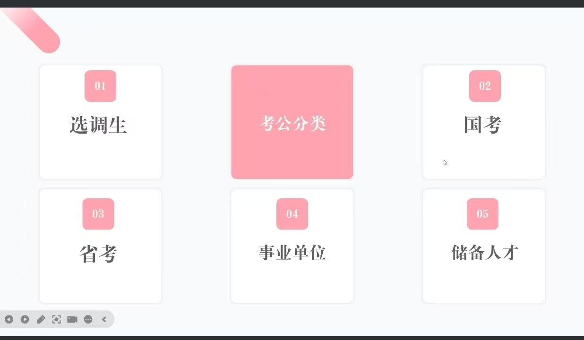Select the 选调生 card title

pyautogui.click(x=98, y=126)
